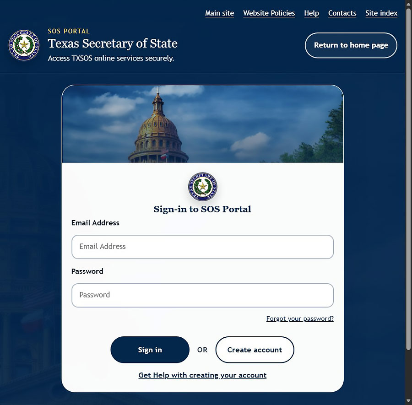Open Get Help with creating your account link
412x405 pixels.
(202, 375)
